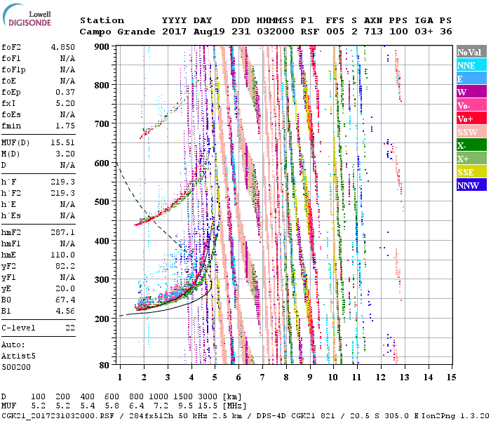Click the 9.5 MUF table value

click(186, 406)
